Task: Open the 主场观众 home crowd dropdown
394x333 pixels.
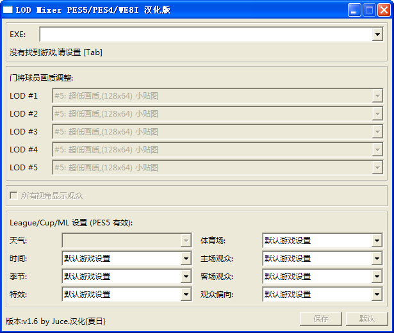Action: click(x=377, y=259)
